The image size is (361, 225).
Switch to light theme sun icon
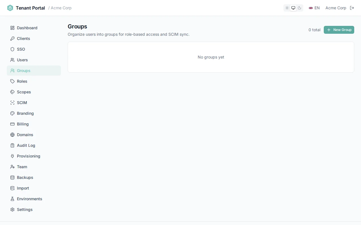[287, 8]
